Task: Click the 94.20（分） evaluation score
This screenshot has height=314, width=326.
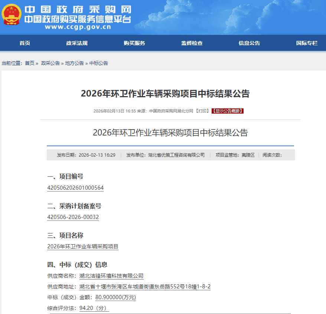Action: pos(94,308)
